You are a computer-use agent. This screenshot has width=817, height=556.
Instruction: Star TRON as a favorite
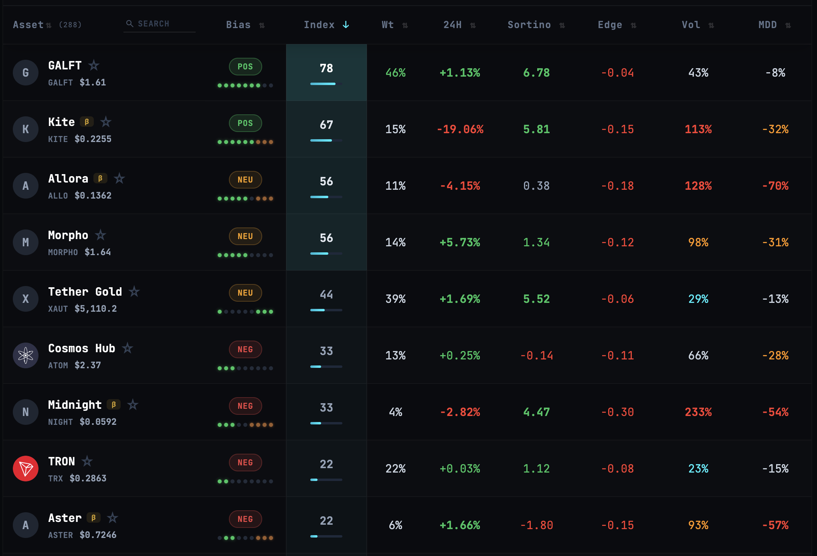click(88, 461)
